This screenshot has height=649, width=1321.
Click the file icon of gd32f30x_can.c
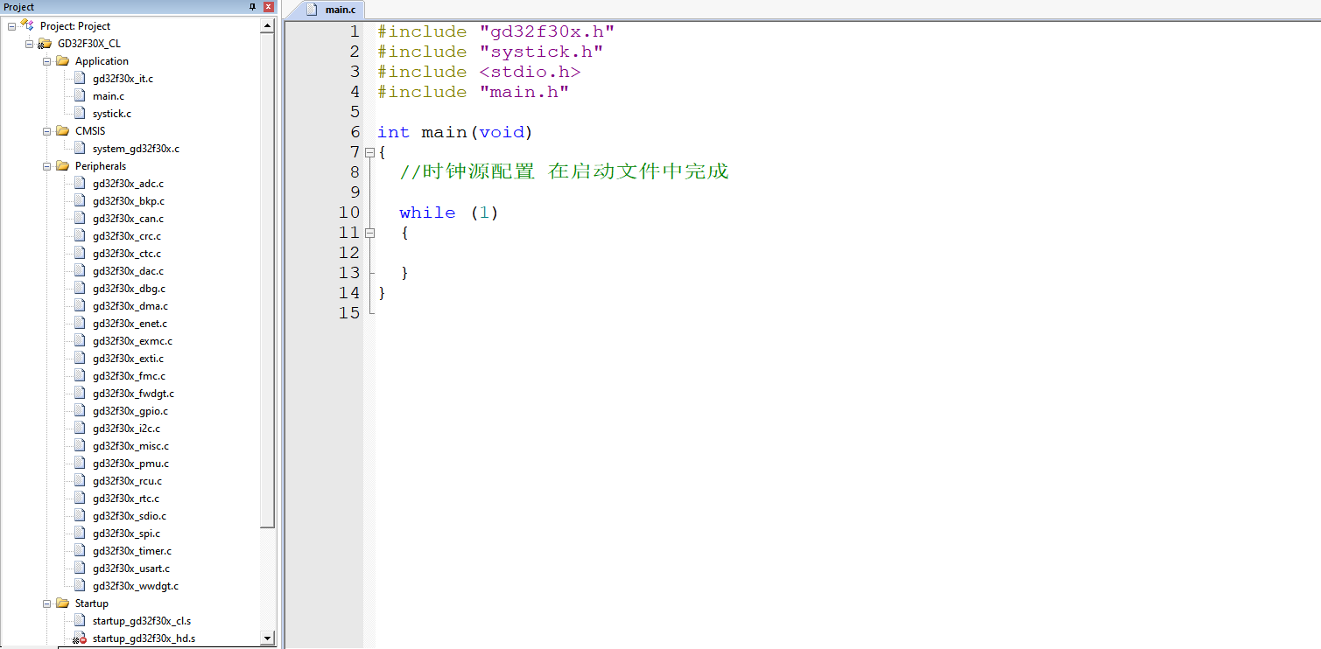80,219
